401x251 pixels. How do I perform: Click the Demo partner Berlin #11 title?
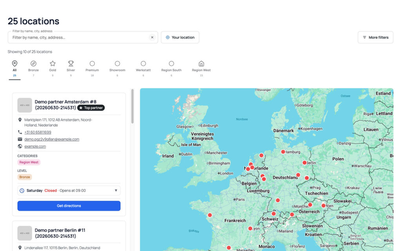click(x=60, y=233)
